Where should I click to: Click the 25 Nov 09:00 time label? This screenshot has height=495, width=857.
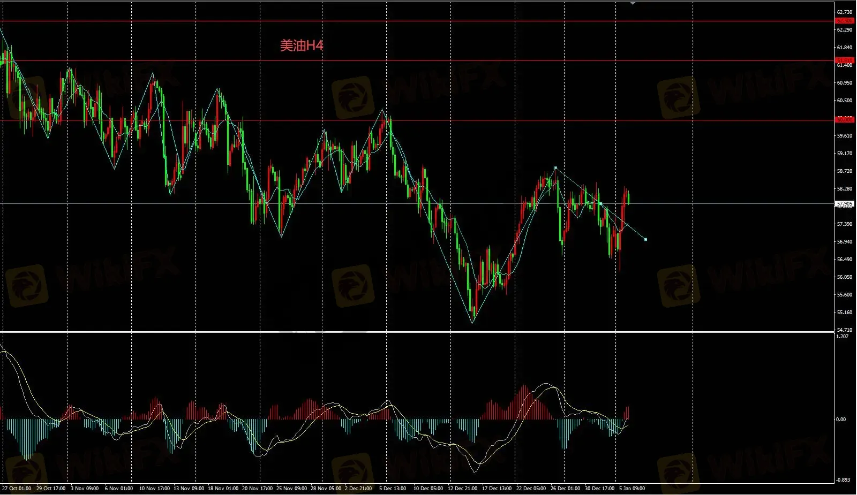(291, 489)
